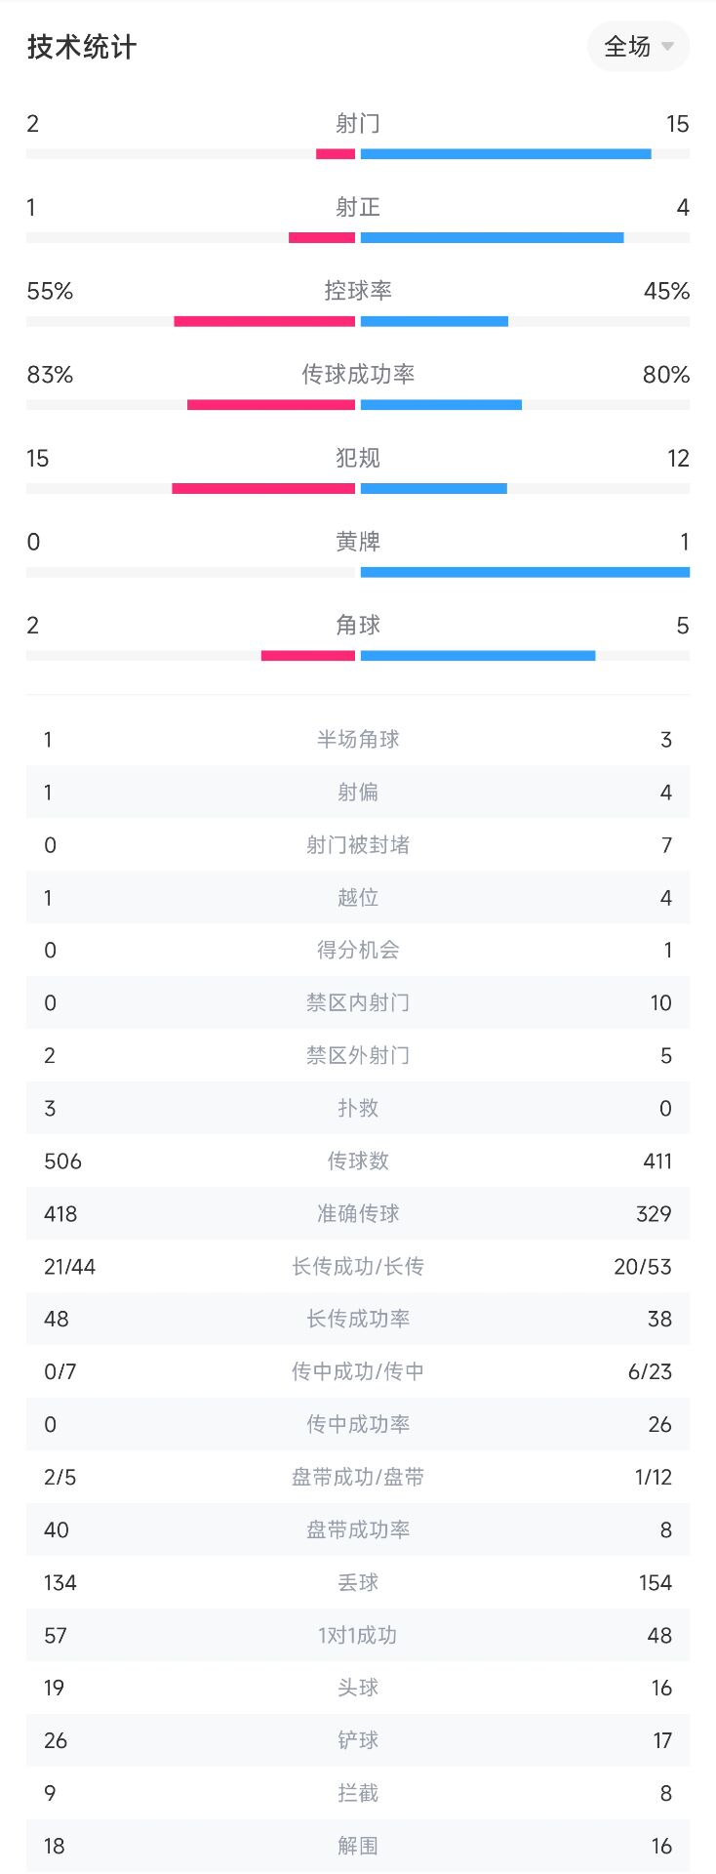This screenshot has height=1874, width=716.
Task: Click the 射门 shots progress bar
Action: tap(358, 154)
